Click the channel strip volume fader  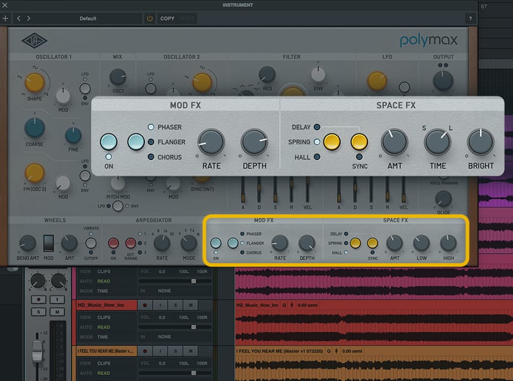38,352
